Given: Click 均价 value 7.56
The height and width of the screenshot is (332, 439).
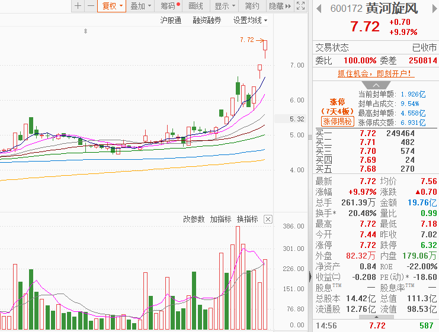Looking at the screenshot, I should point(429,181).
